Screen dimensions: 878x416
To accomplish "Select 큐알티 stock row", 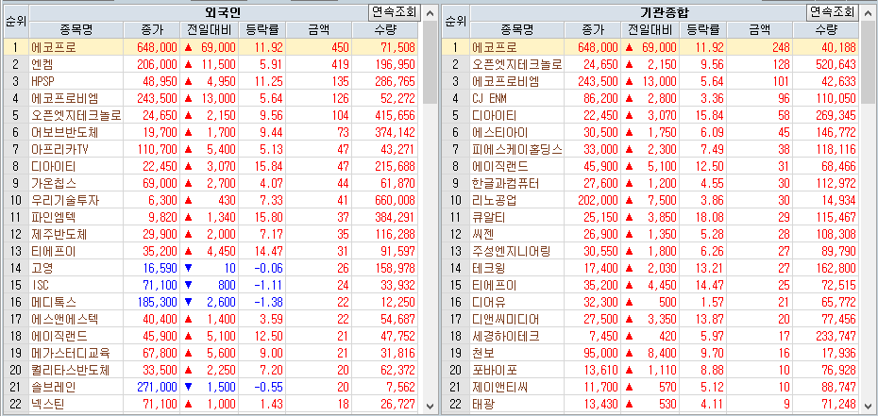I will 651,218.
